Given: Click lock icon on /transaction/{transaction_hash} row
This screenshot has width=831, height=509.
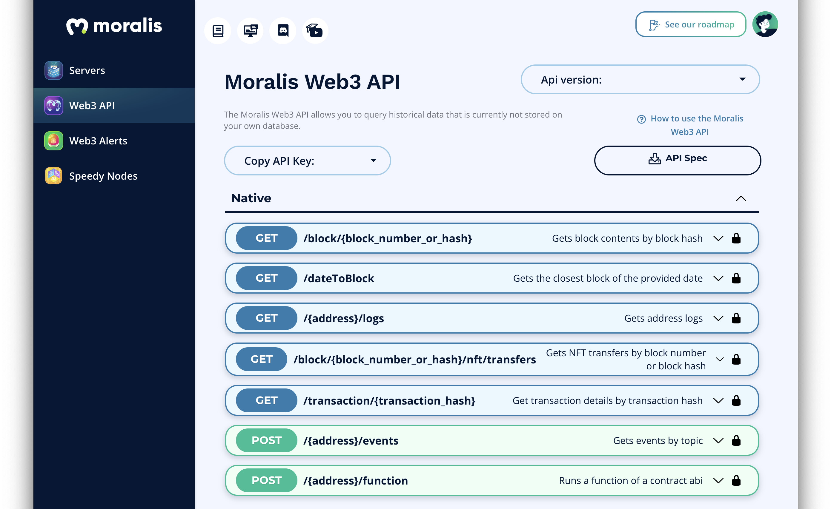Looking at the screenshot, I should [x=736, y=400].
